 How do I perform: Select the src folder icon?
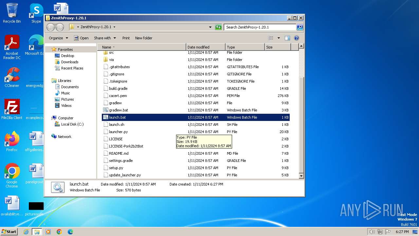(x=105, y=52)
